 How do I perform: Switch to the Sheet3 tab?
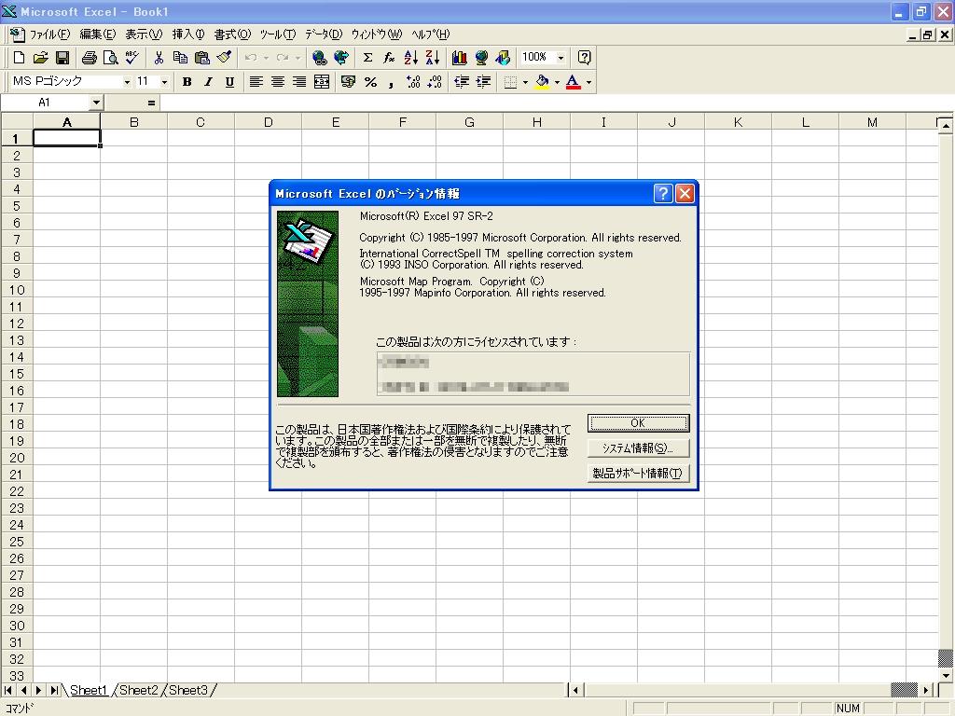tap(188, 691)
